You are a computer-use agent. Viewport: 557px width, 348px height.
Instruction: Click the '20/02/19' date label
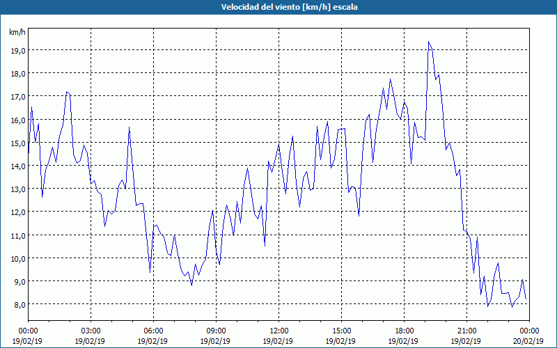[x=529, y=341]
